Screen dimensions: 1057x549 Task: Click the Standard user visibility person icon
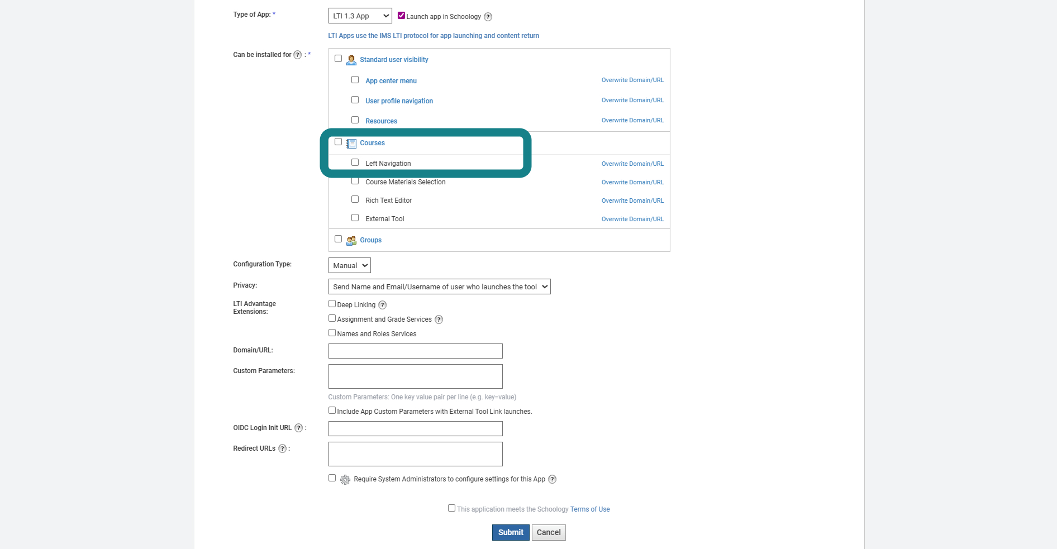(351, 60)
